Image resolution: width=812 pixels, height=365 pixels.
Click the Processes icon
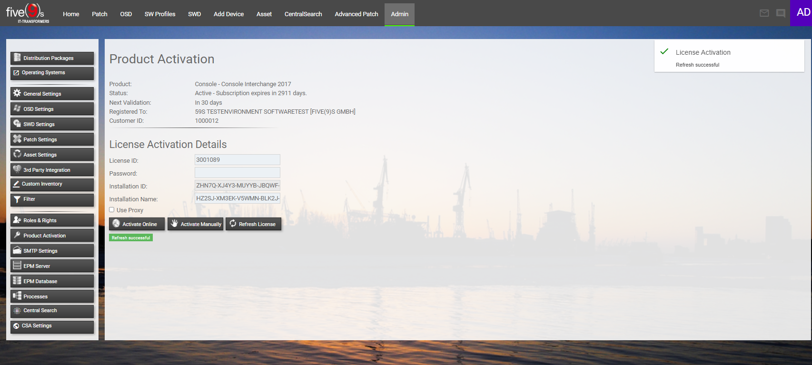pos(17,296)
